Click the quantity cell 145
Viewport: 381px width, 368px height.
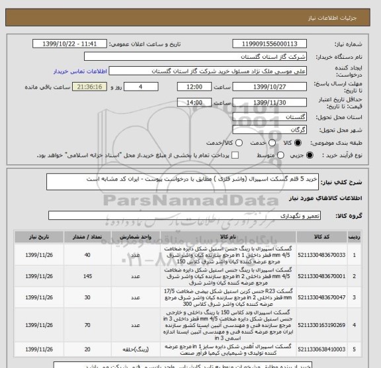pyautogui.click(x=87, y=276)
